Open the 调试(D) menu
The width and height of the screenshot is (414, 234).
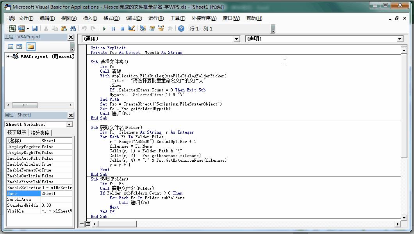point(134,18)
